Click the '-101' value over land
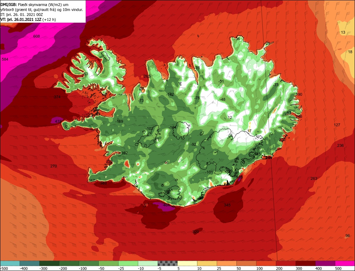355x271 pixels. [209, 172]
